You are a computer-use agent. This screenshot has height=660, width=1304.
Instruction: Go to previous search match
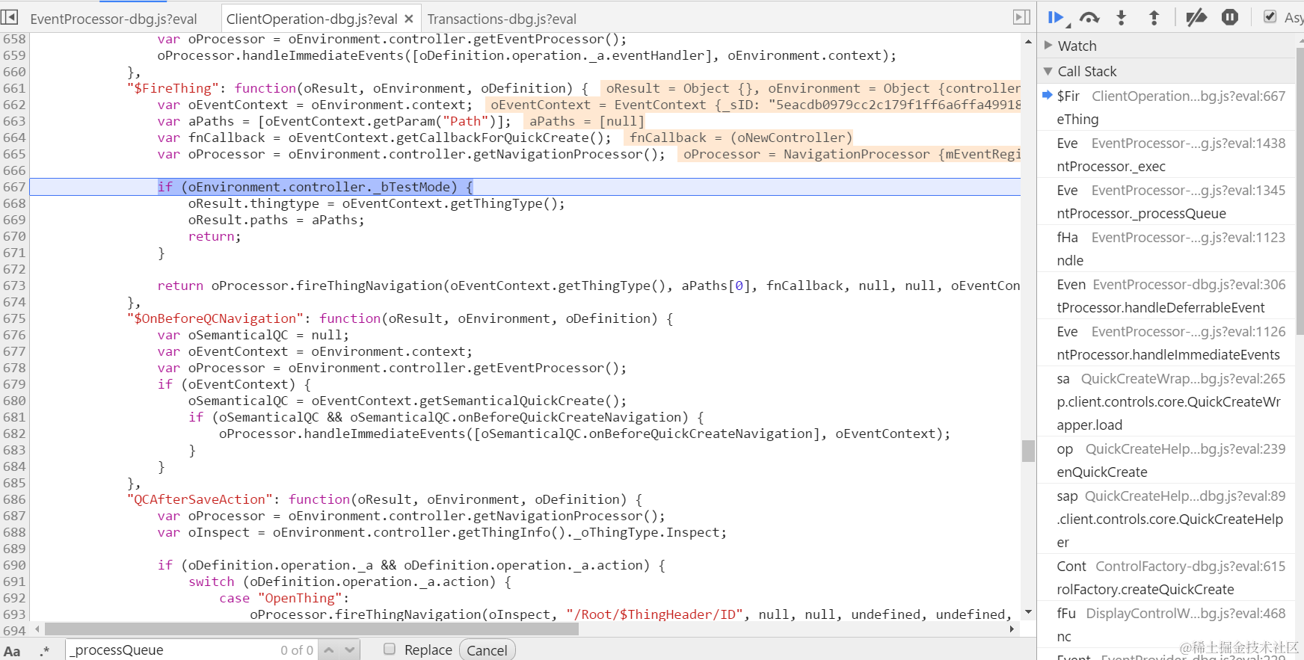[x=329, y=650]
